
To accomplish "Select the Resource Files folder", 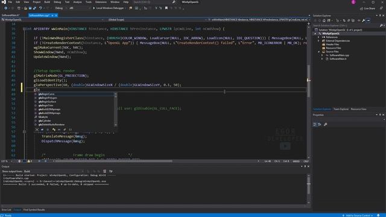I will [x=334, y=48].
